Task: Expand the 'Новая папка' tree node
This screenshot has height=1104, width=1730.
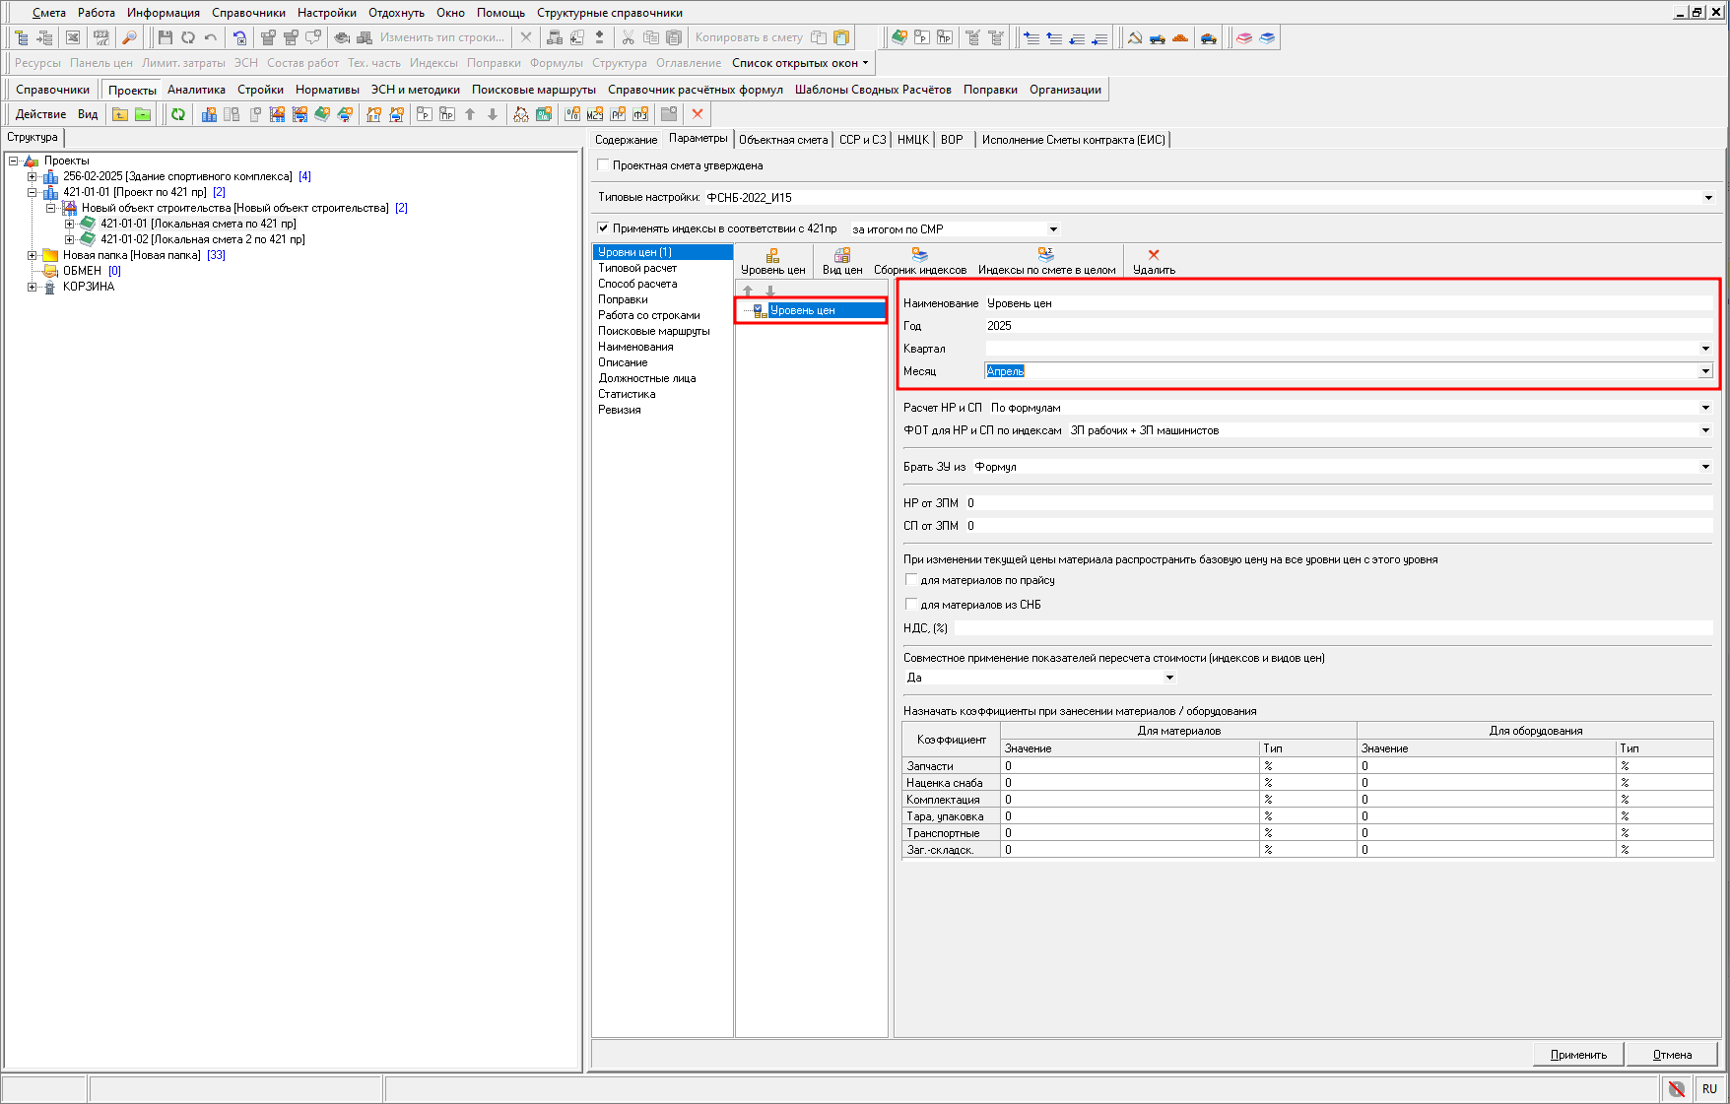Action: [33, 255]
